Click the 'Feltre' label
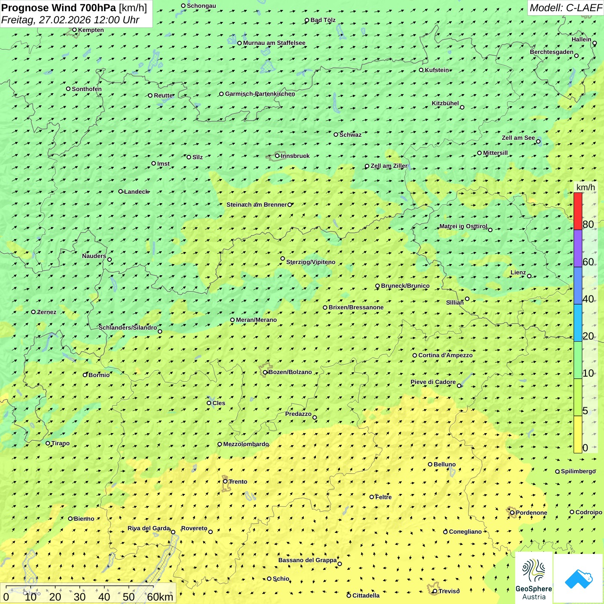 point(384,497)
